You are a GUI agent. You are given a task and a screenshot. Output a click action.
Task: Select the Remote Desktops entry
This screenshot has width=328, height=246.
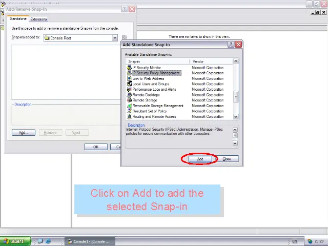146,95
